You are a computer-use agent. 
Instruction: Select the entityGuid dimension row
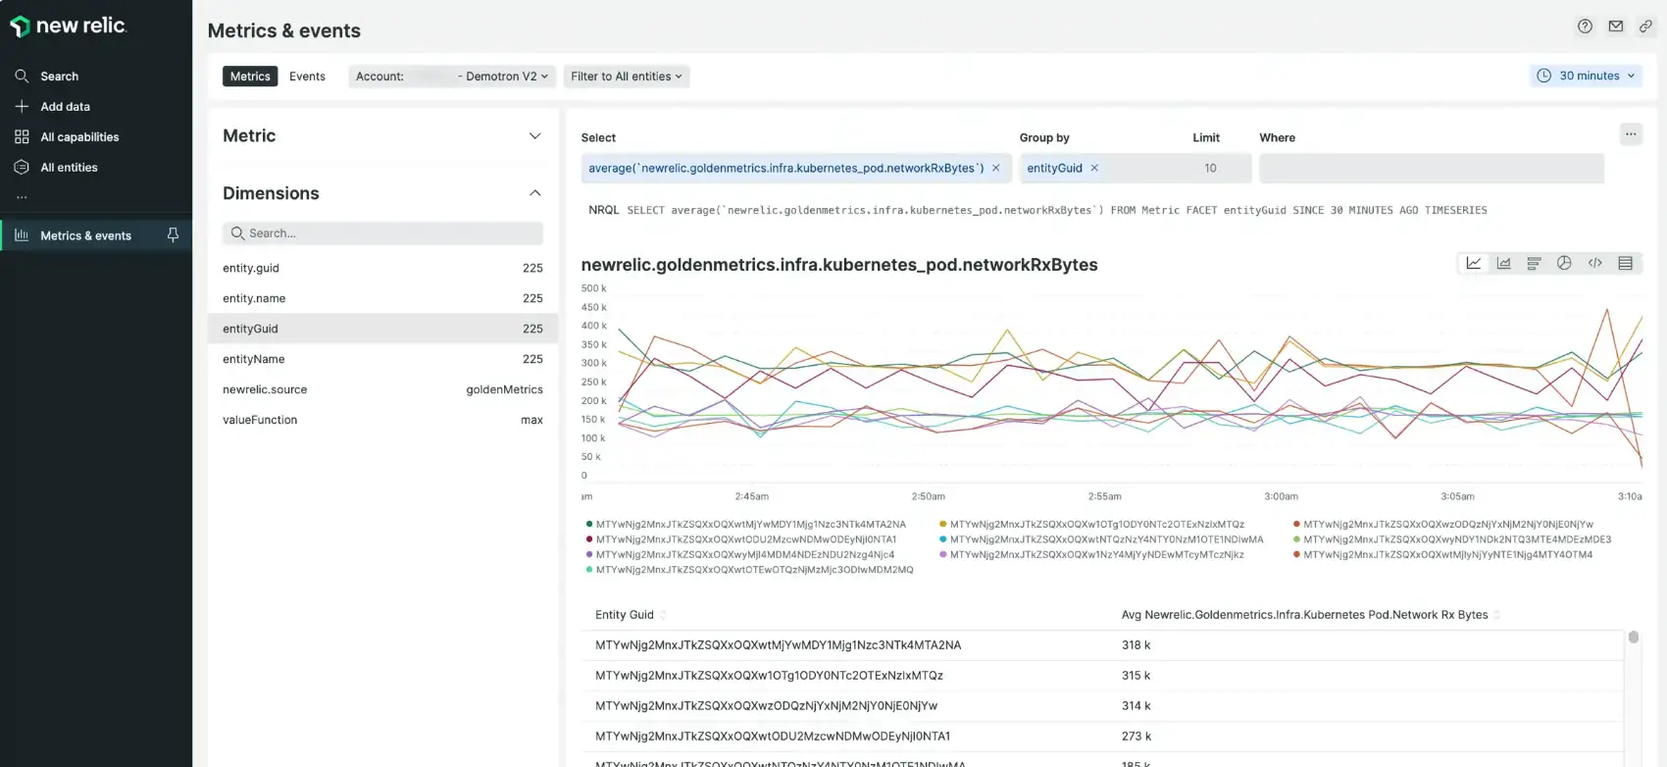tap(382, 329)
